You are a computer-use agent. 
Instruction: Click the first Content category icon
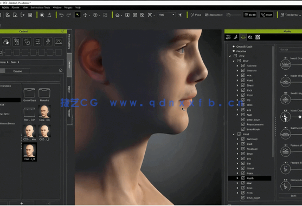click(x=6, y=42)
